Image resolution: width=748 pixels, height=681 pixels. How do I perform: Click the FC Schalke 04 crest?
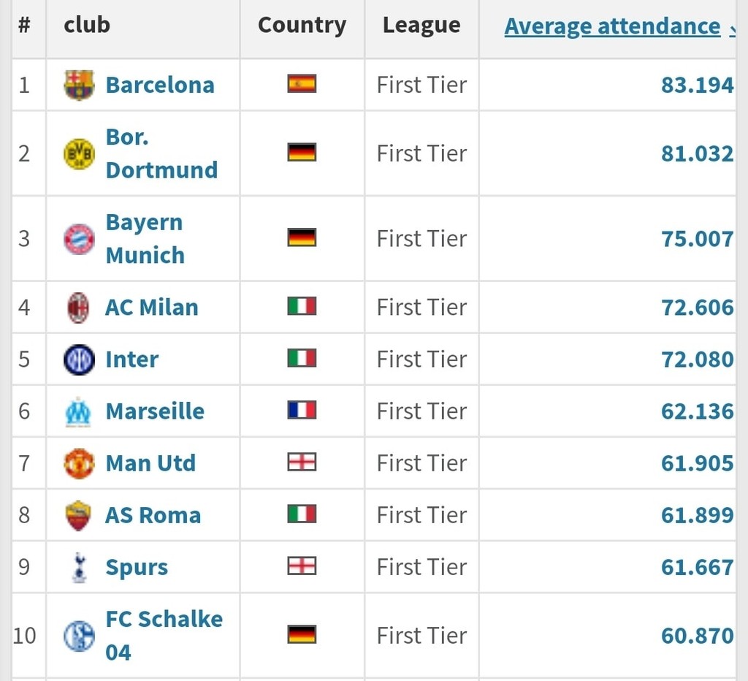point(79,636)
